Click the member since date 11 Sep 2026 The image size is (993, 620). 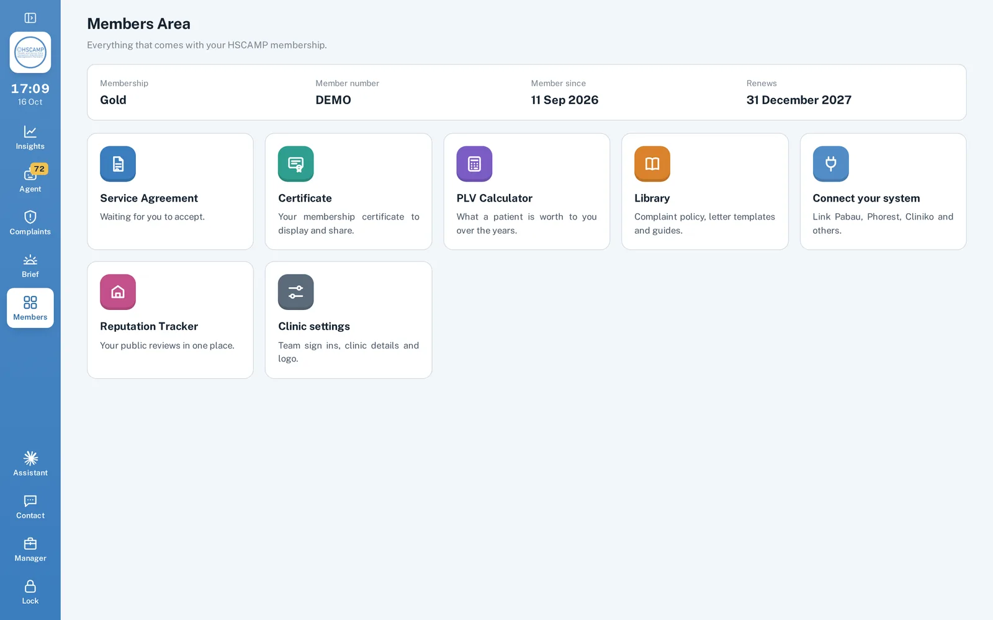[565, 100]
